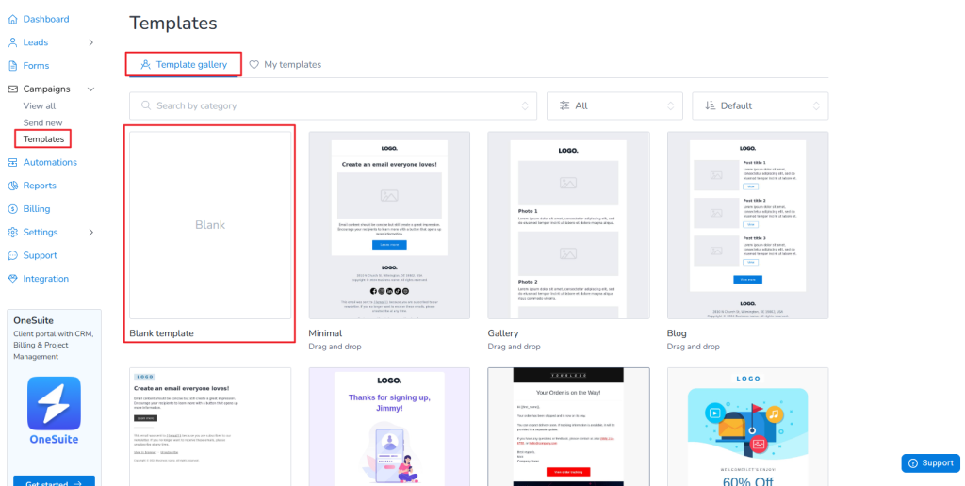Click the question mark icon on Support button
The height and width of the screenshot is (486, 965).
(x=912, y=463)
